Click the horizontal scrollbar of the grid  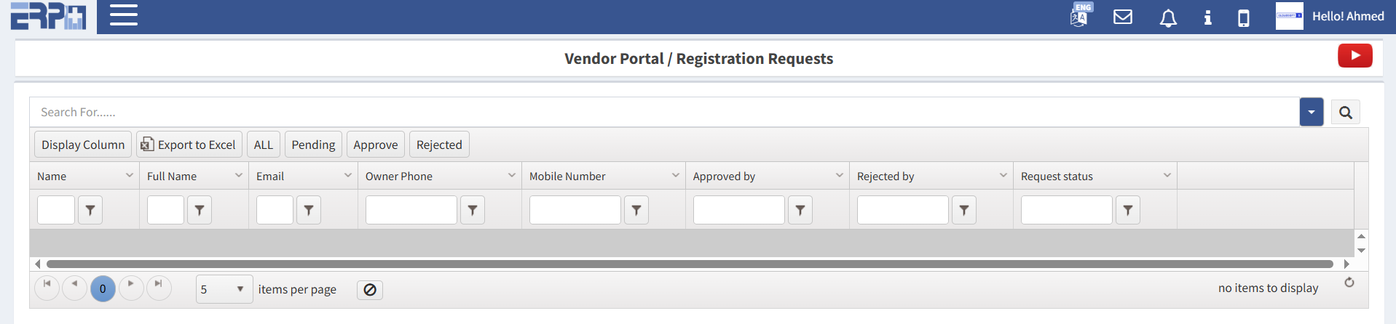689,264
